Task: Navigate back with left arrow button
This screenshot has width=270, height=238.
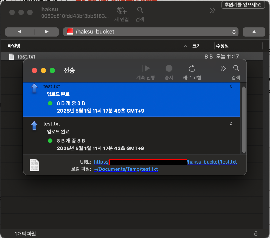Action: coord(20,32)
